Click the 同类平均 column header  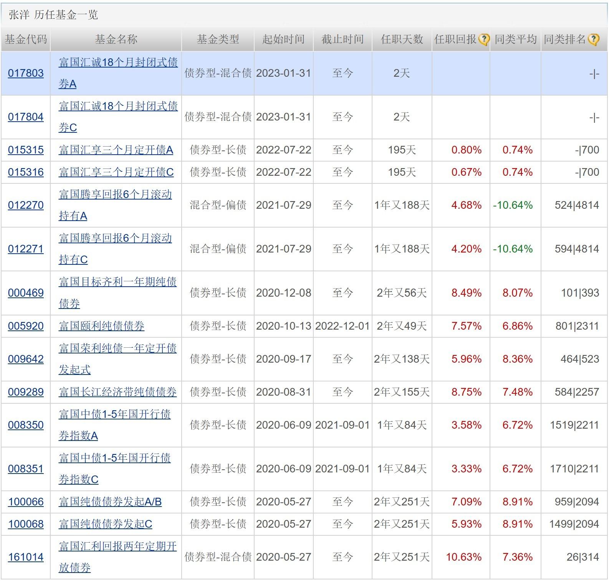pyautogui.click(x=515, y=39)
